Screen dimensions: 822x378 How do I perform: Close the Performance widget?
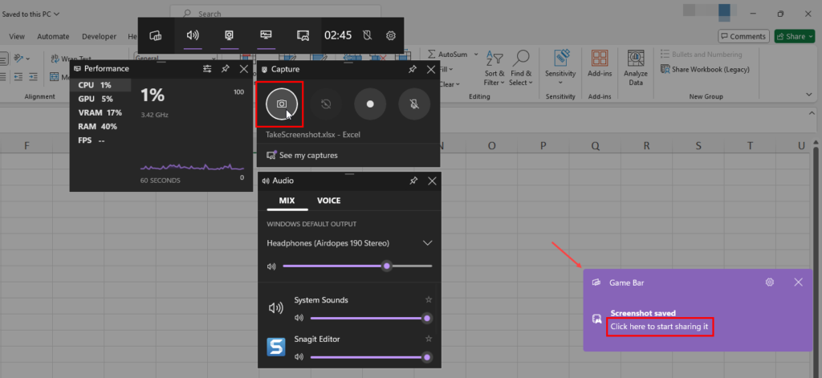coord(244,69)
